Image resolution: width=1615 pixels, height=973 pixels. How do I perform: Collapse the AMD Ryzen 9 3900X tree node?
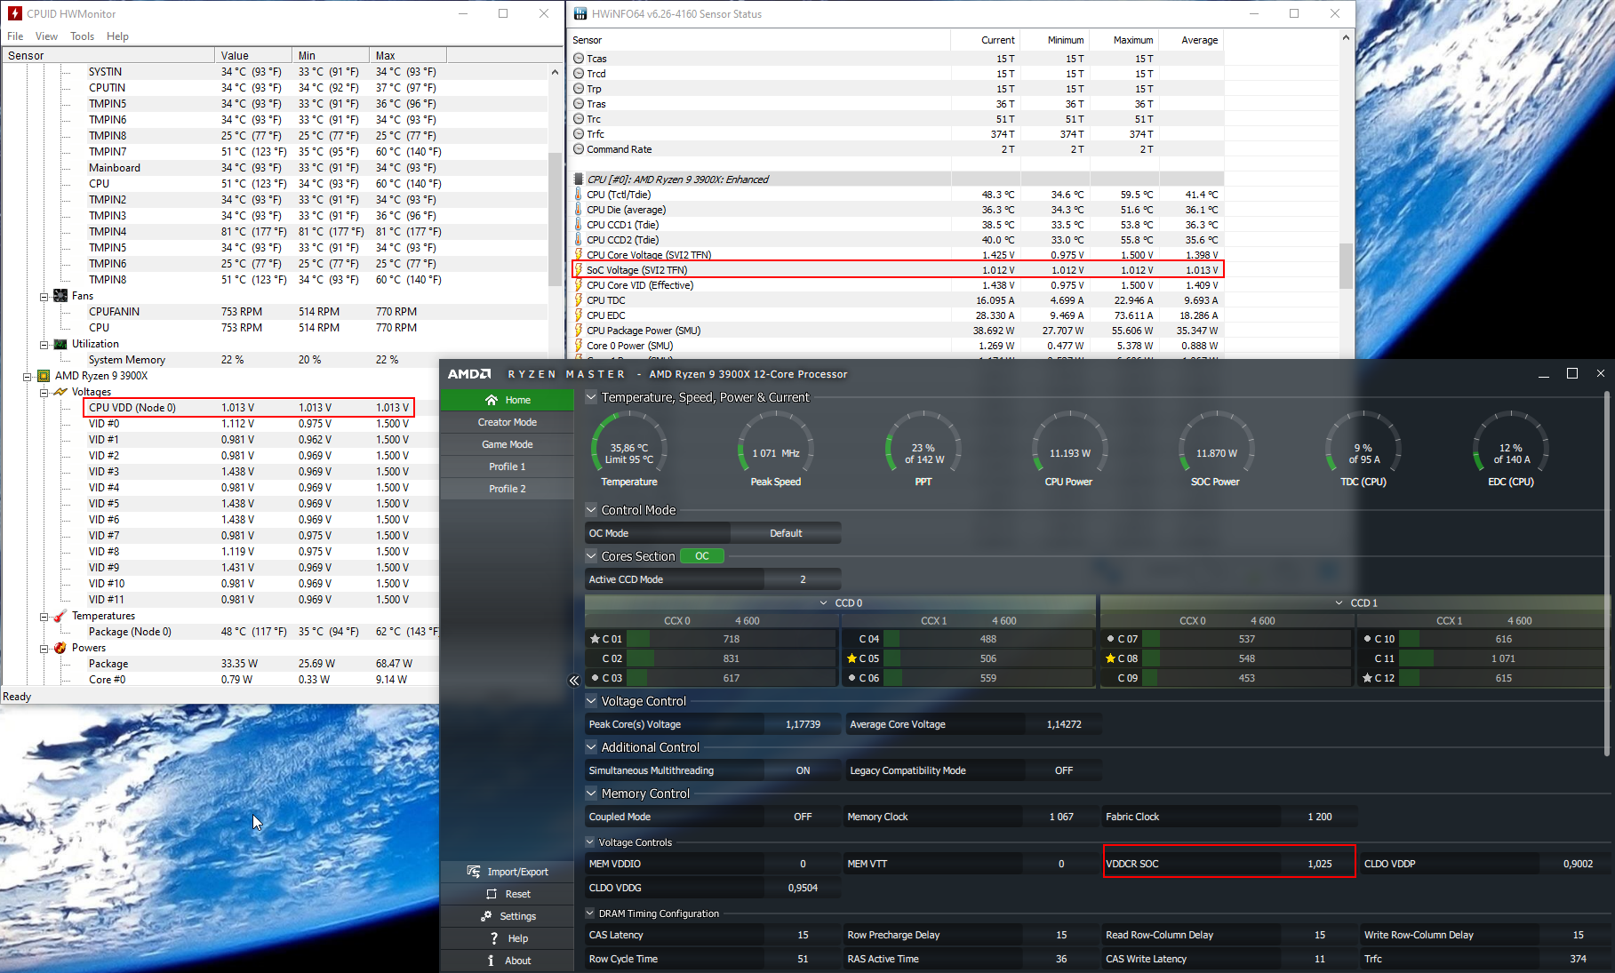pyautogui.click(x=28, y=376)
